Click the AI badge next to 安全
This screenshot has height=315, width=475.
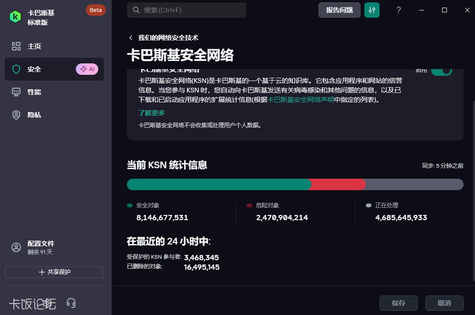(88, 69)
